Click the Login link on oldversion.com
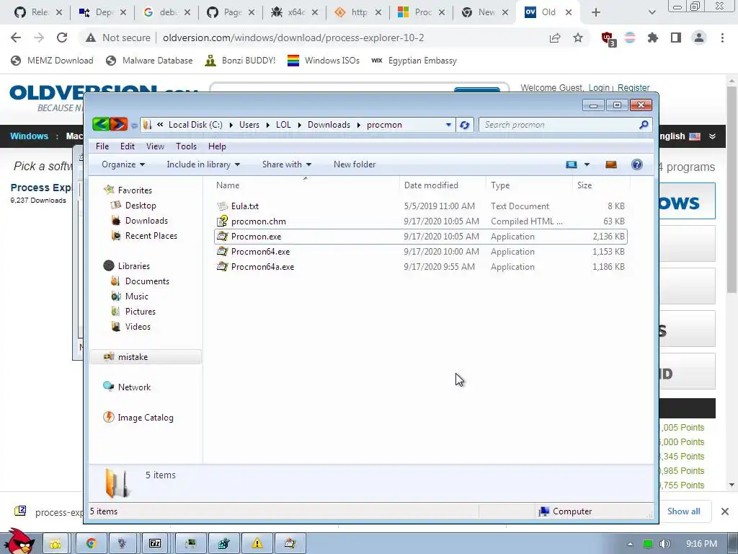The image size is (738, 554). pos(599,87)
